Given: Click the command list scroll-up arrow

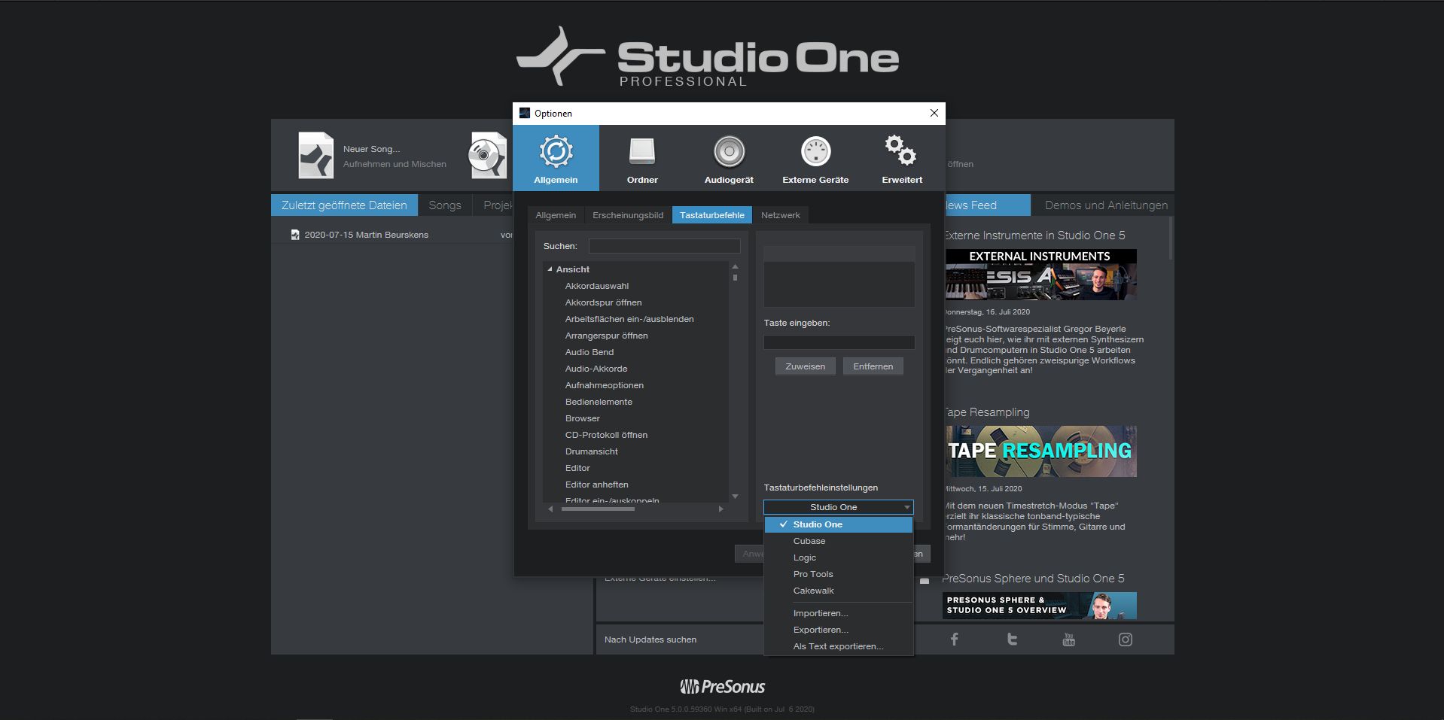Looking at the screenshot, I should [735, 267].
